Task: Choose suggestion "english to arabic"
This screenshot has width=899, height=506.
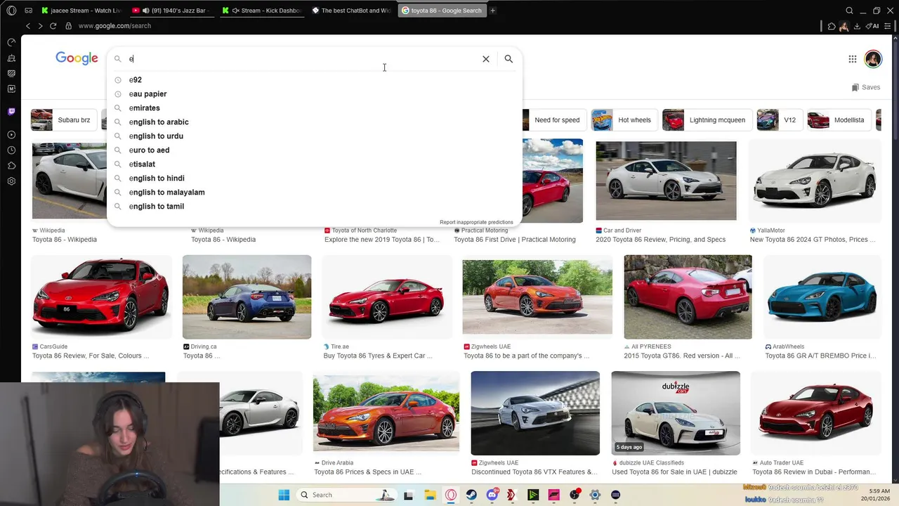Action: point(314,122)
